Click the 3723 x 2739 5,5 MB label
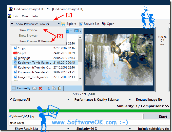 coord(83,94)
